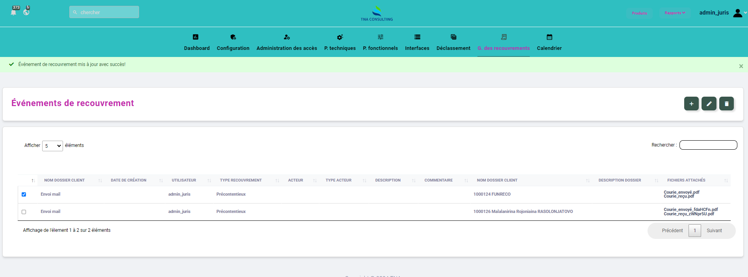Sort by Date de création column

[128, 180]
